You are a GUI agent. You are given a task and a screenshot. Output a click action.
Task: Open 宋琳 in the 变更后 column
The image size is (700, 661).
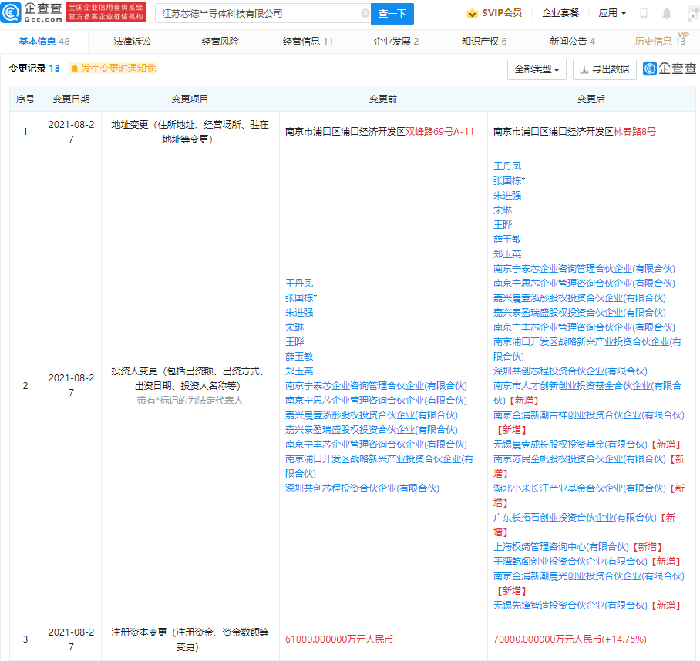(503, 210)
